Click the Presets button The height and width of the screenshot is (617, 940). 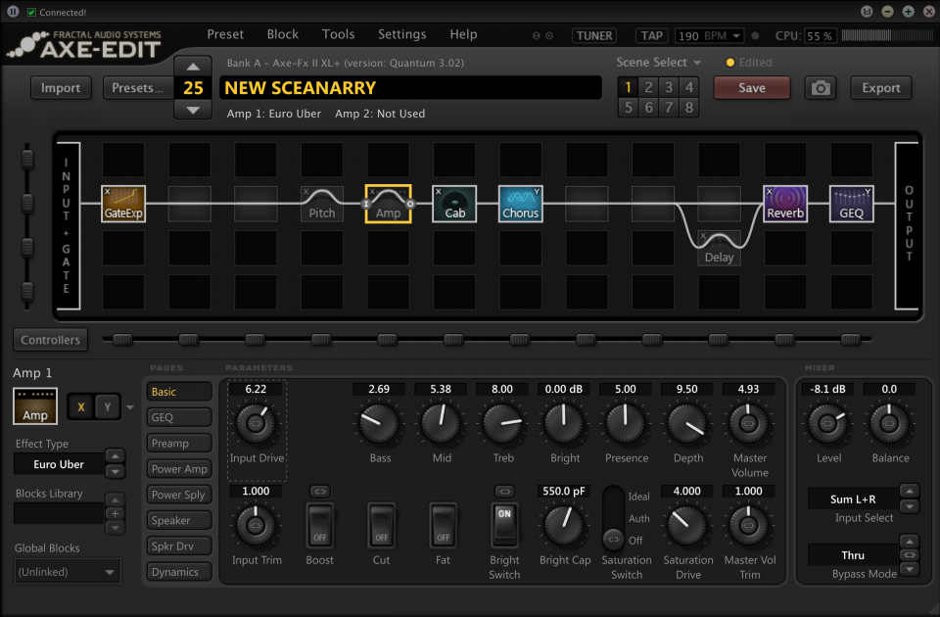(137, 87)
